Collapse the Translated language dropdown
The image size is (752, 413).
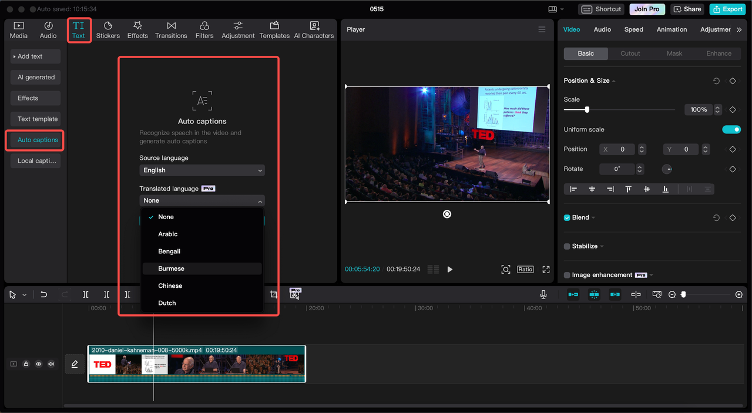pos(202,200)
